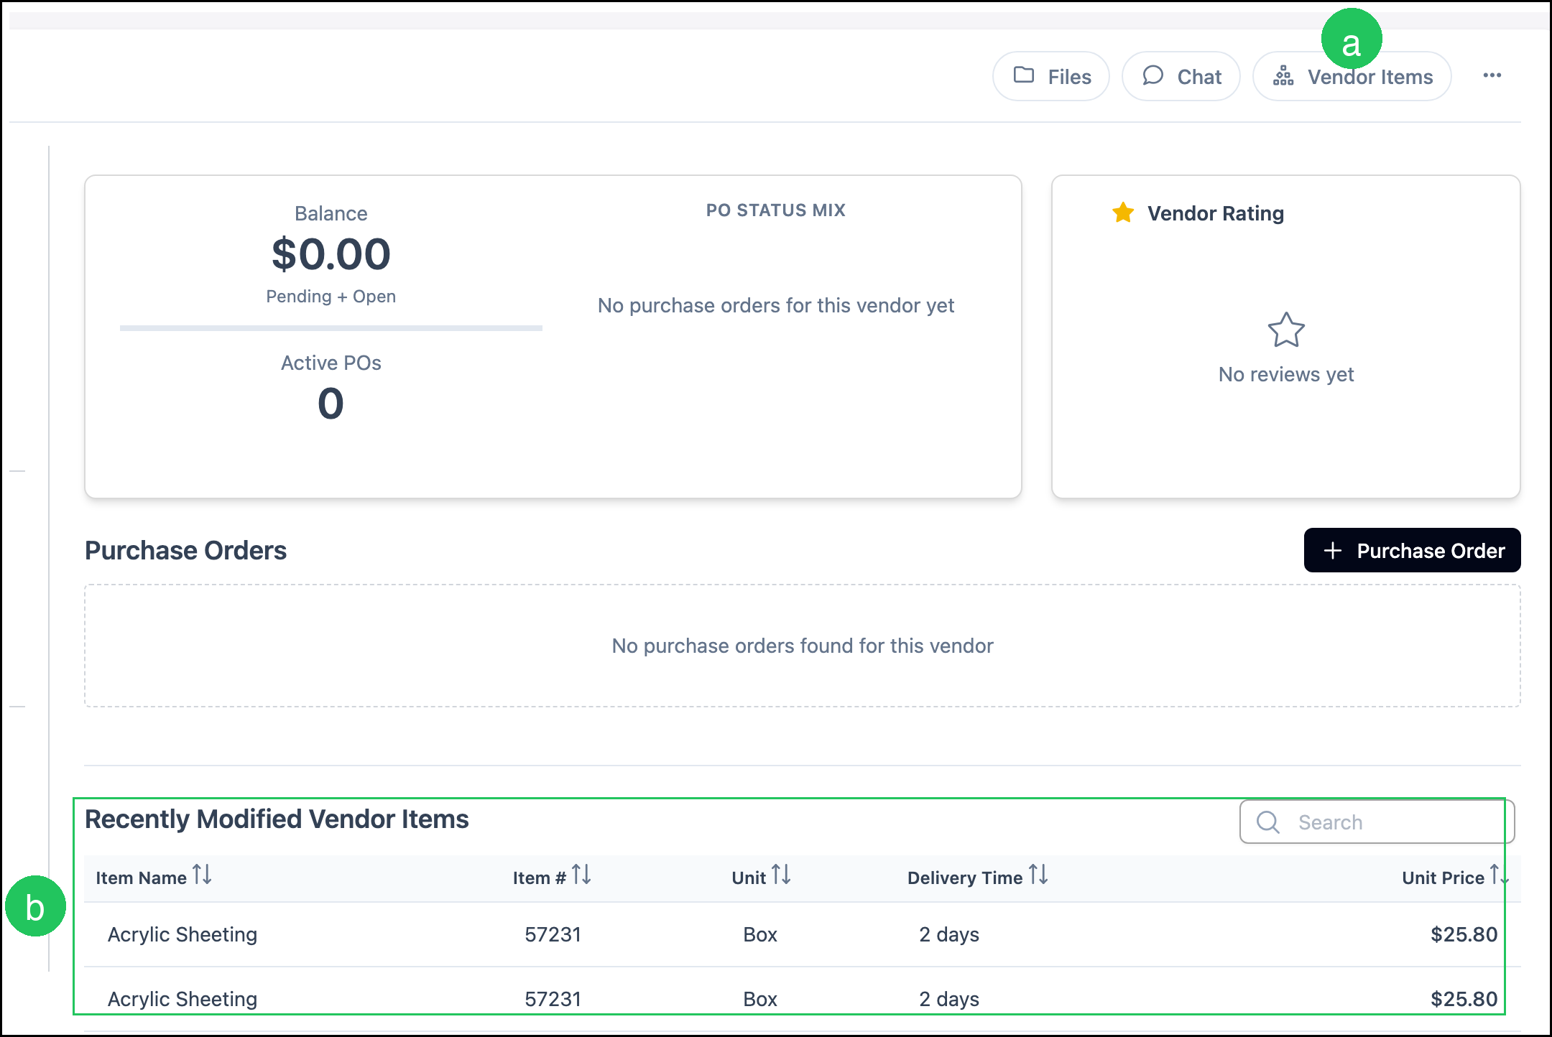
Task: Click the gold star beside Vendor Rating
Action: pos(1123,213)
